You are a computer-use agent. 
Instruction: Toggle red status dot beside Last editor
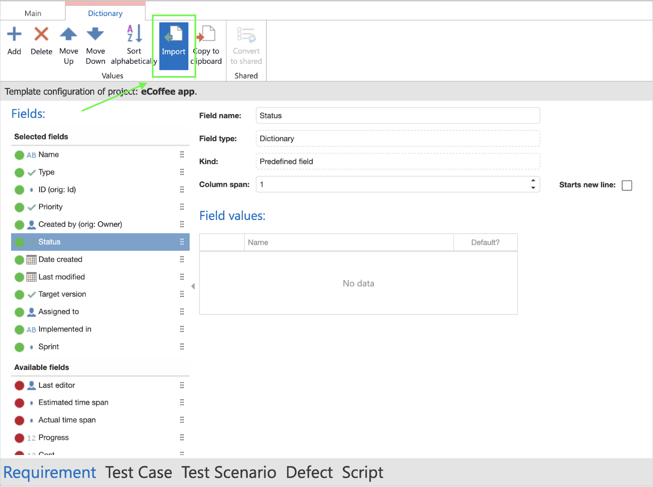(x=19, y=385)
